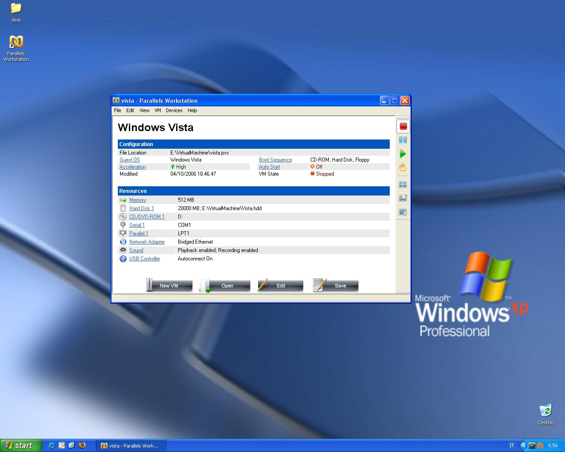Click the Edit button at bottom
This screenshot has height=452, width=565.
tap(280, 286)
